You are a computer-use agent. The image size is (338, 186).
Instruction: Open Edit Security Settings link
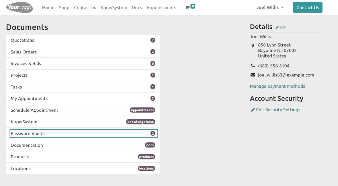tap(278, 110)
